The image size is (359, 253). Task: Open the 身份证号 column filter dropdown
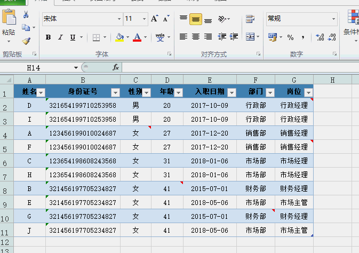point(115,92)
